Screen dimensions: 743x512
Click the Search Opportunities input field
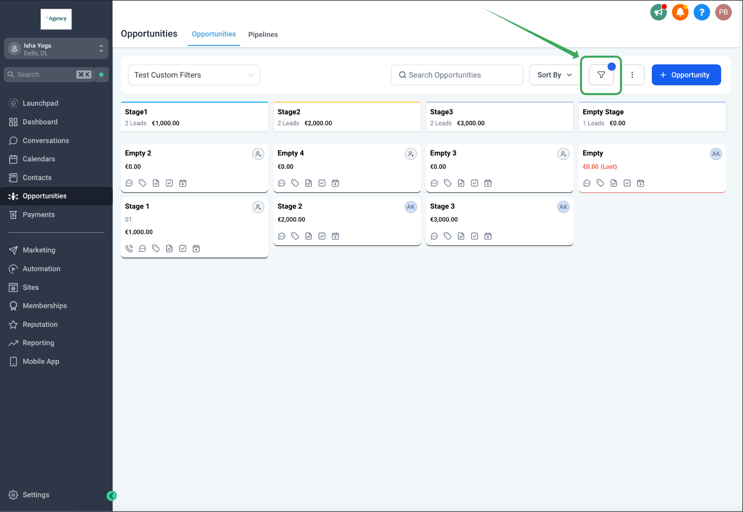pyautogui.click(x=457, y=75)
